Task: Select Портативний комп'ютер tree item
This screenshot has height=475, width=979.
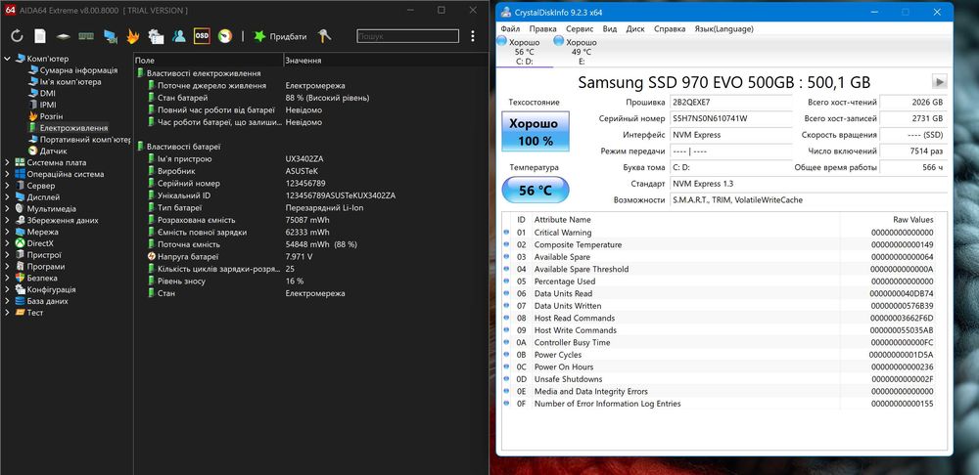Action: click(x=85, y=140)
